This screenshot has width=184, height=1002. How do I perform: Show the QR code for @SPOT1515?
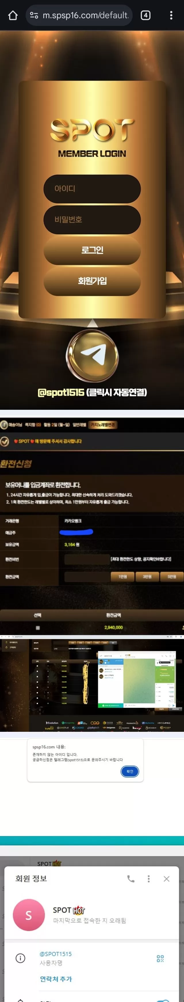[x=160, y=959]
